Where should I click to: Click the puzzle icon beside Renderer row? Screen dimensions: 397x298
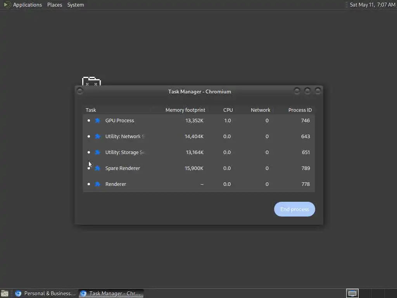click(97, 184)
